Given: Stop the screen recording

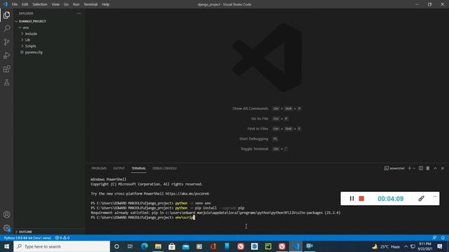Looking at the screenshot, I should [361, 199].
